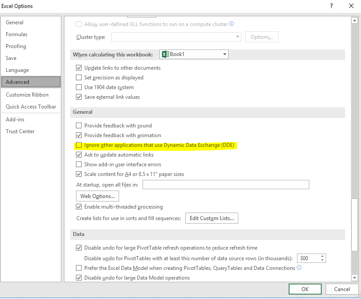Toggle Update links to other documents

click(x=79, y=68)
